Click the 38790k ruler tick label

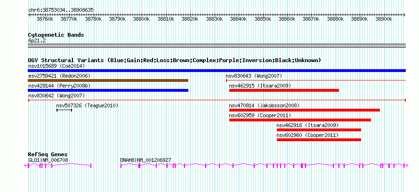coord(117,19)
